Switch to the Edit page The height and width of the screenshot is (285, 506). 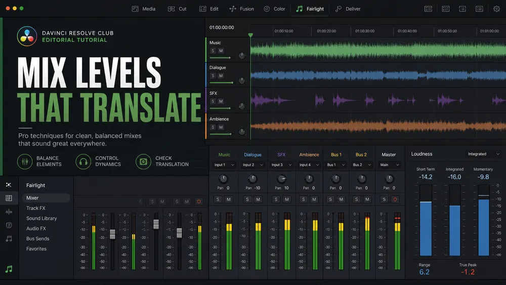tap(209, 9)
